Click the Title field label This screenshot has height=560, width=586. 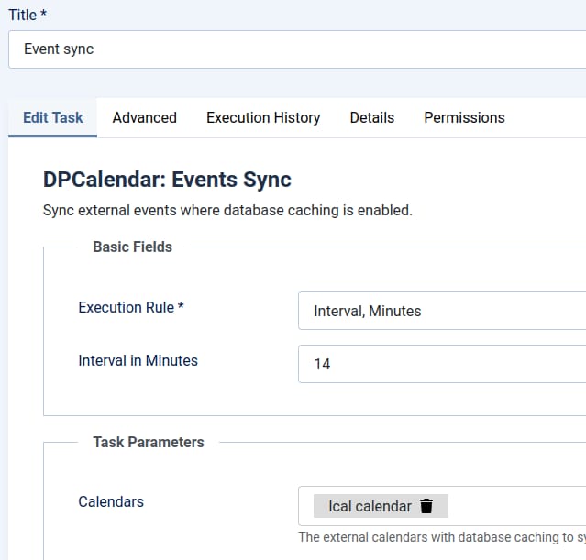(x=28, y=15)
